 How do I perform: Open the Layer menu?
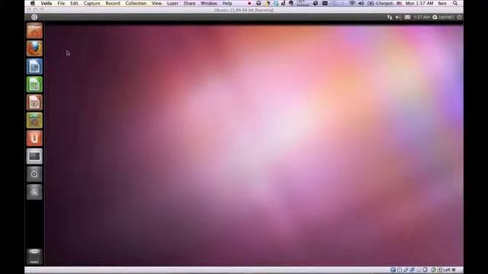pyautogui.click(x=172, y=3)
